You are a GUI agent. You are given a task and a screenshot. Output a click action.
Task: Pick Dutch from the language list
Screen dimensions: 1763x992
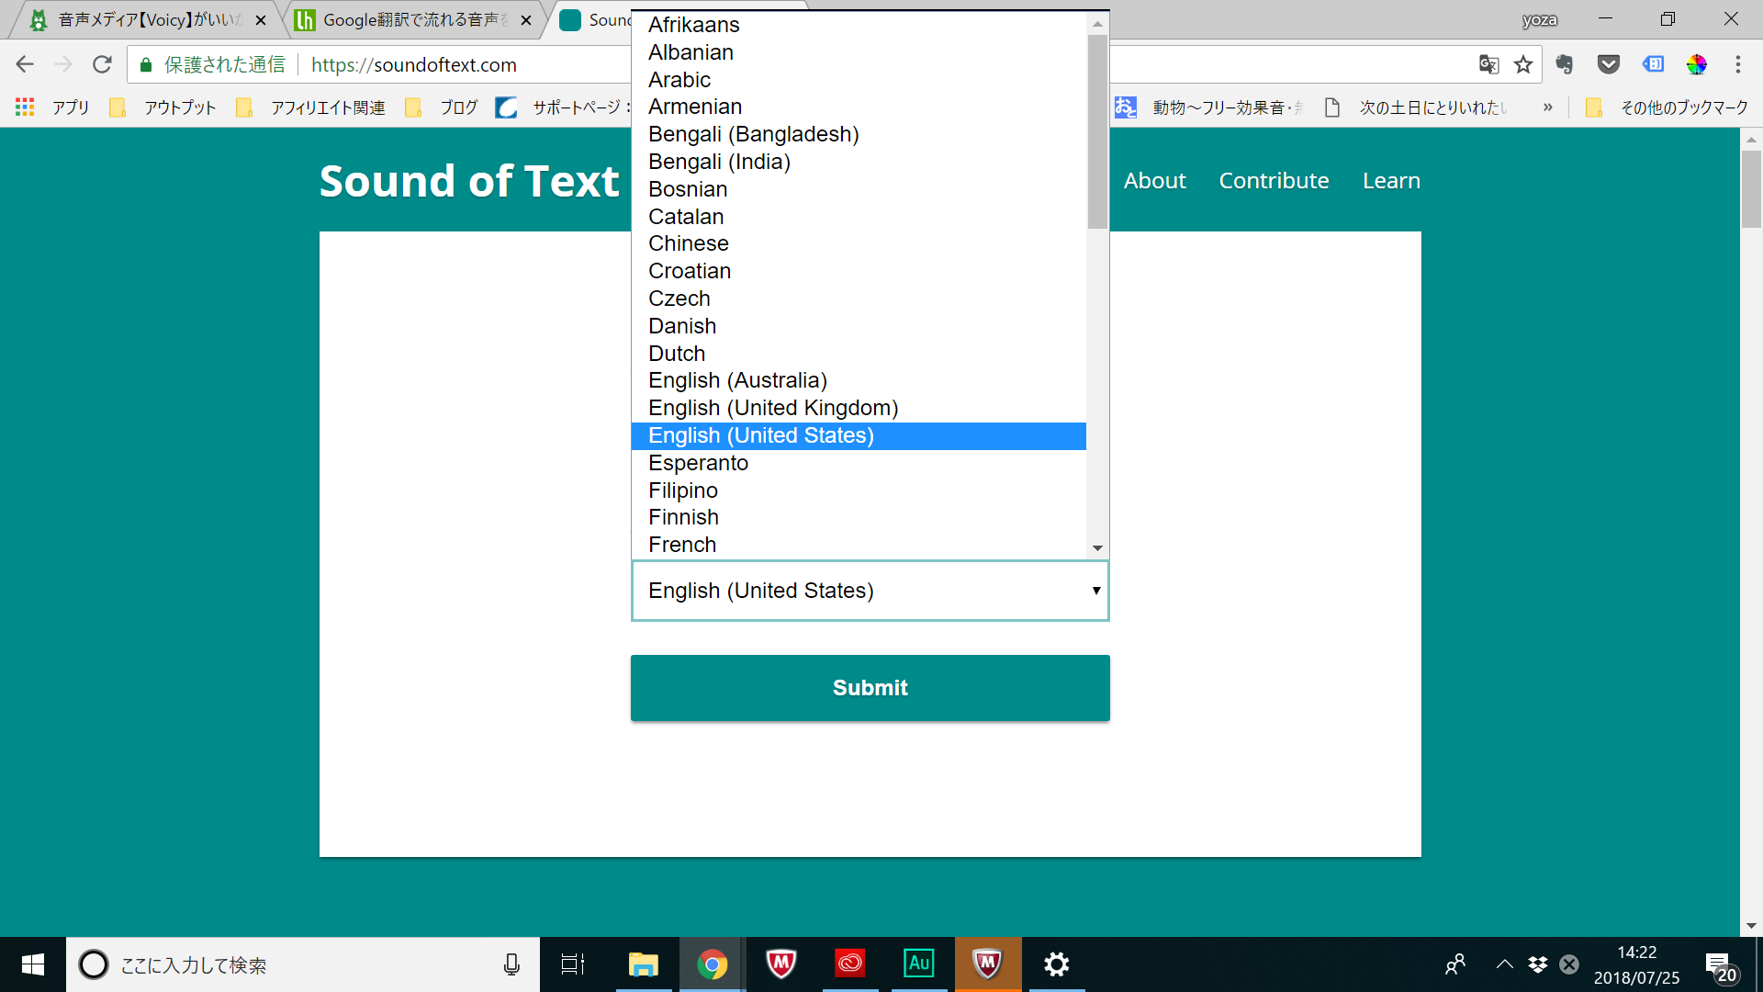[859, 354]
